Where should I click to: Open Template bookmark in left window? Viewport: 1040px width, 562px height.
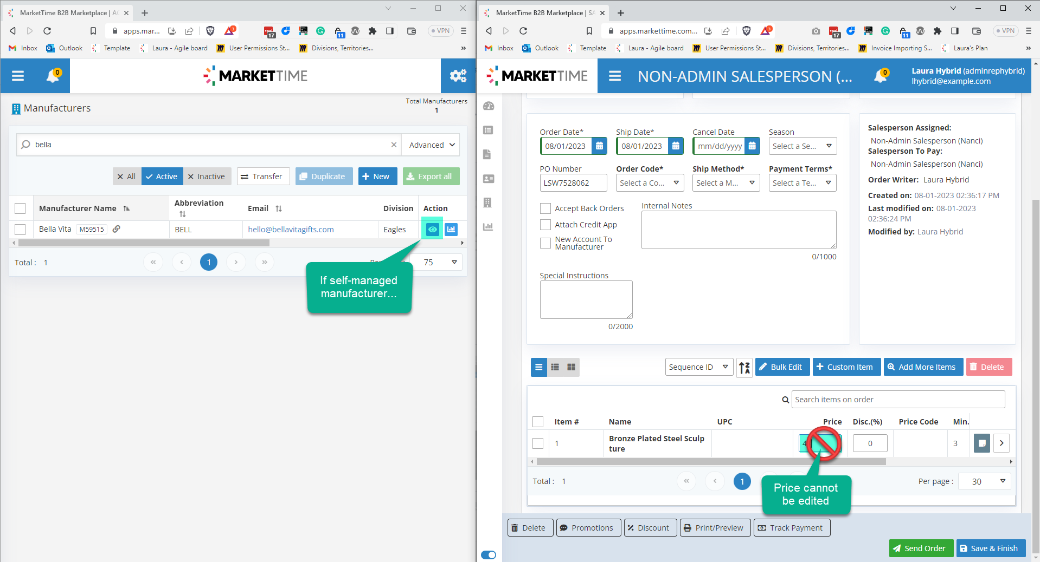tap(111, 48)
